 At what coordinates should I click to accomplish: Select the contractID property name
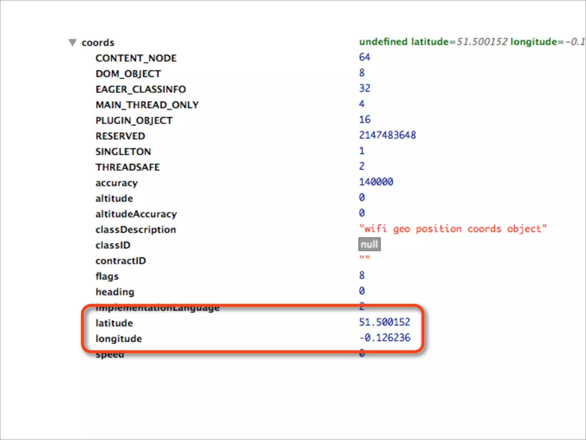point(121,261)
